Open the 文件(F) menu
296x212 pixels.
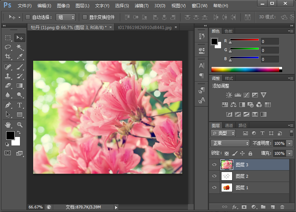[25, 6]
